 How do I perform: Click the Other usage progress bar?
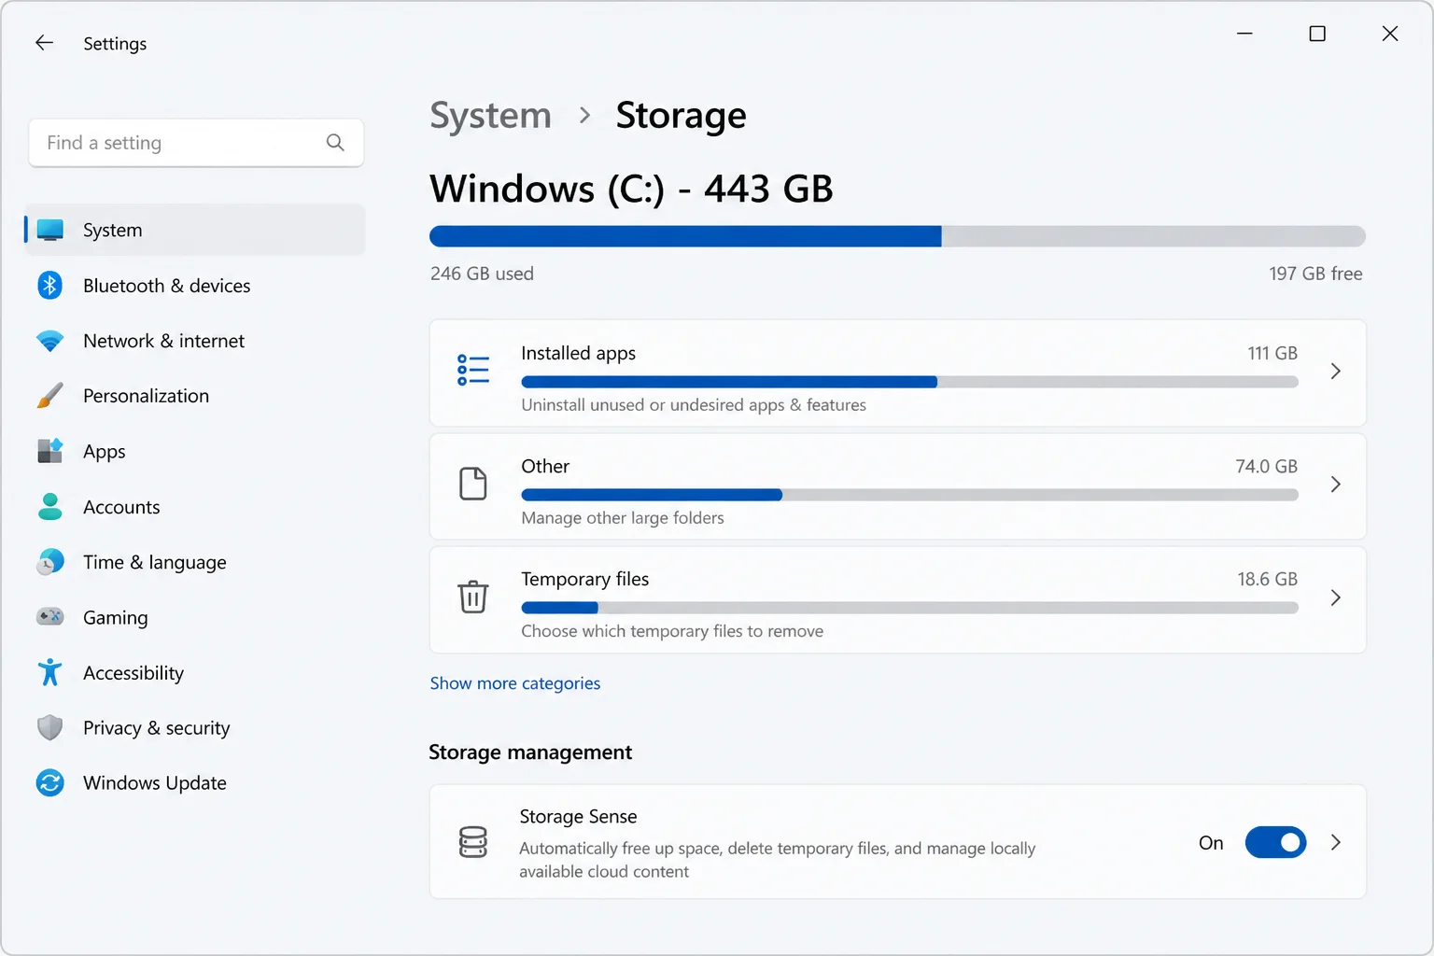click(x=909, y=495)
